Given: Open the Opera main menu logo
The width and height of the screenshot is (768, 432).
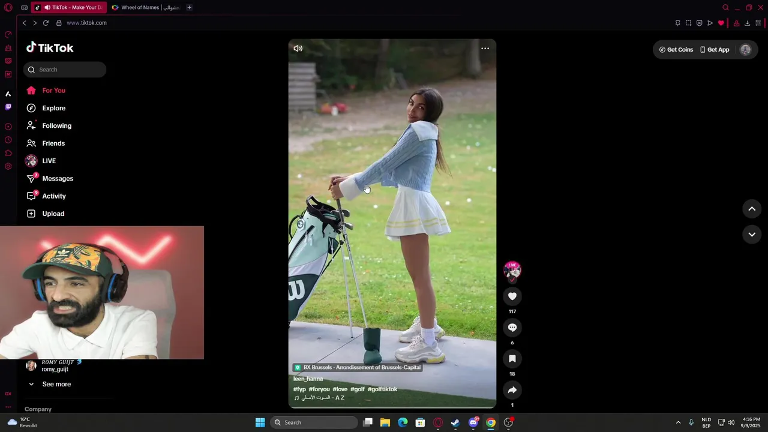Looking at the screenshot, I should click(8, 8).
